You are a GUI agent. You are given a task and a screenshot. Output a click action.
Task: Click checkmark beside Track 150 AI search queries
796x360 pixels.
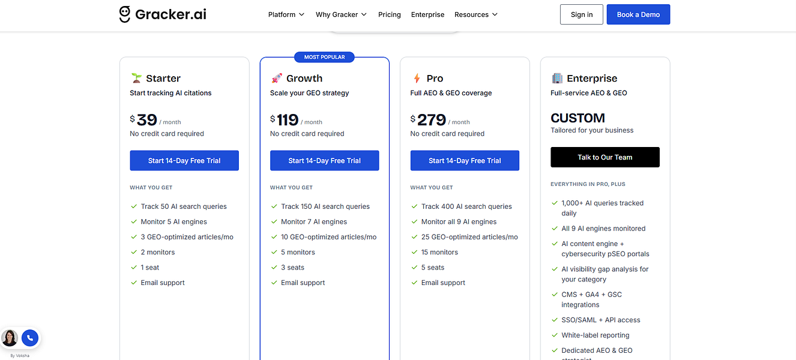pyautogui.click(x=274, y=206)
